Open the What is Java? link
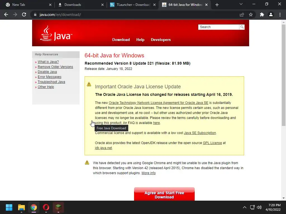The width and height of the screenshot is (286, 214). (x=48, y=62)
